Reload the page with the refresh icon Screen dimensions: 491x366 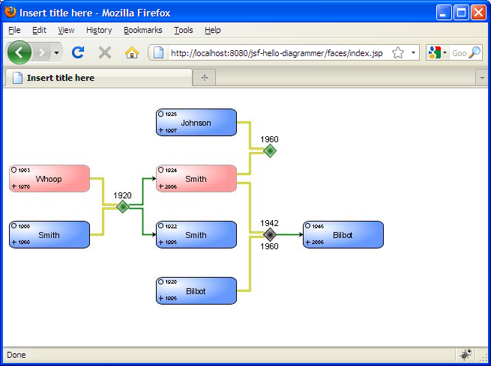pos(77,52)
